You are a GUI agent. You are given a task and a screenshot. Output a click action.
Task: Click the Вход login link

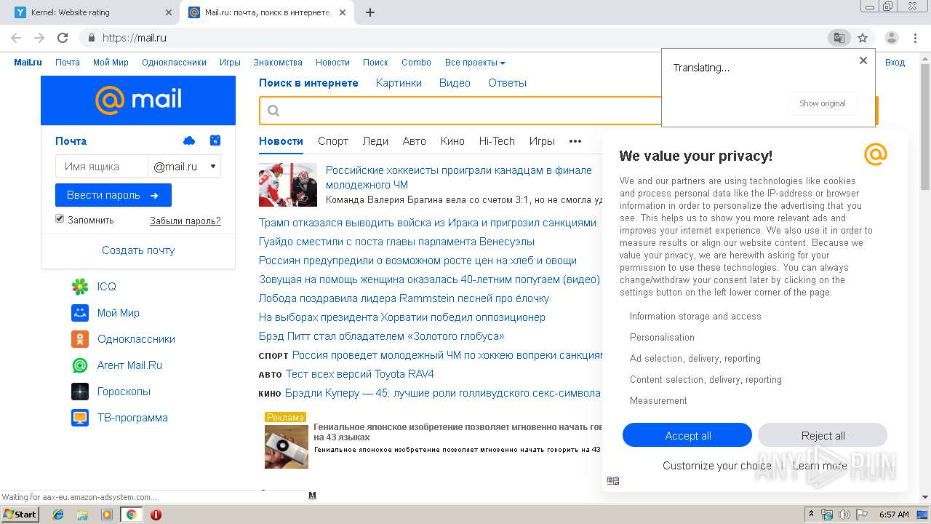tap(895, 63)
